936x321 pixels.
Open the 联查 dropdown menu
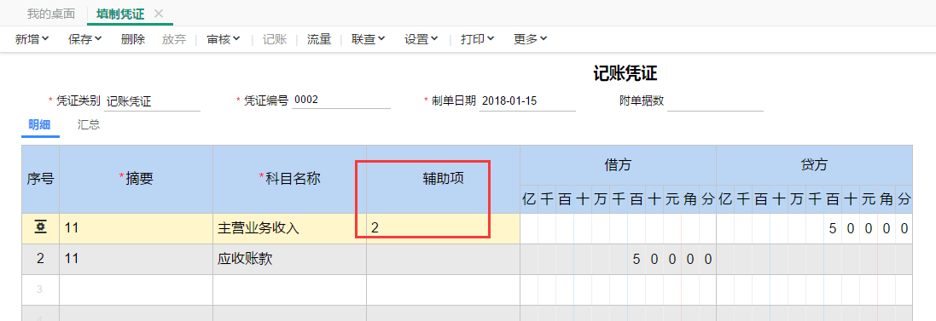(369, 39)
